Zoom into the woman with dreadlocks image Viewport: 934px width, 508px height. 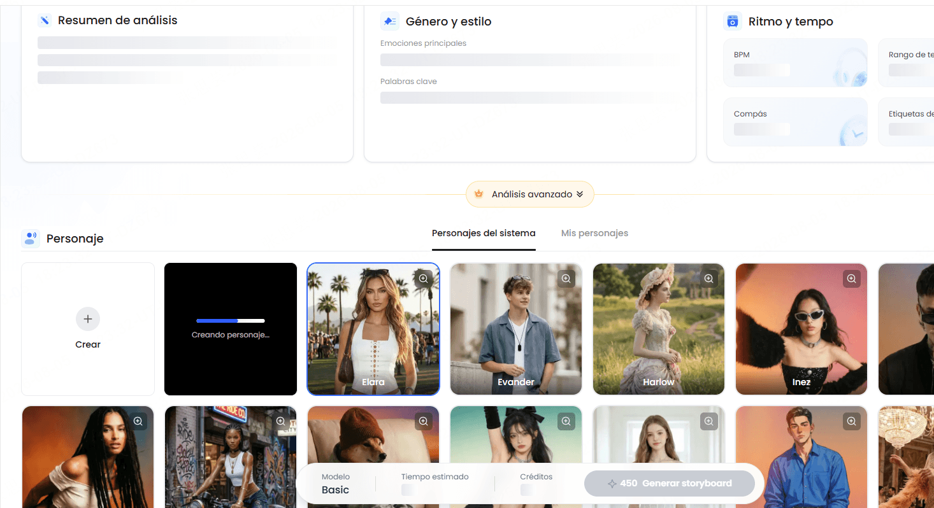click(138, 421)
